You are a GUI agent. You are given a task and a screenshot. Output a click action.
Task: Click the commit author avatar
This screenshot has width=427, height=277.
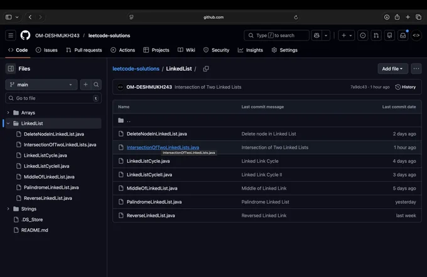coord(121,87)
